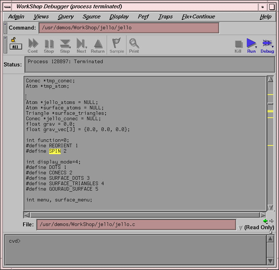Open the Debug bug icon dropdown

(267, 45)
